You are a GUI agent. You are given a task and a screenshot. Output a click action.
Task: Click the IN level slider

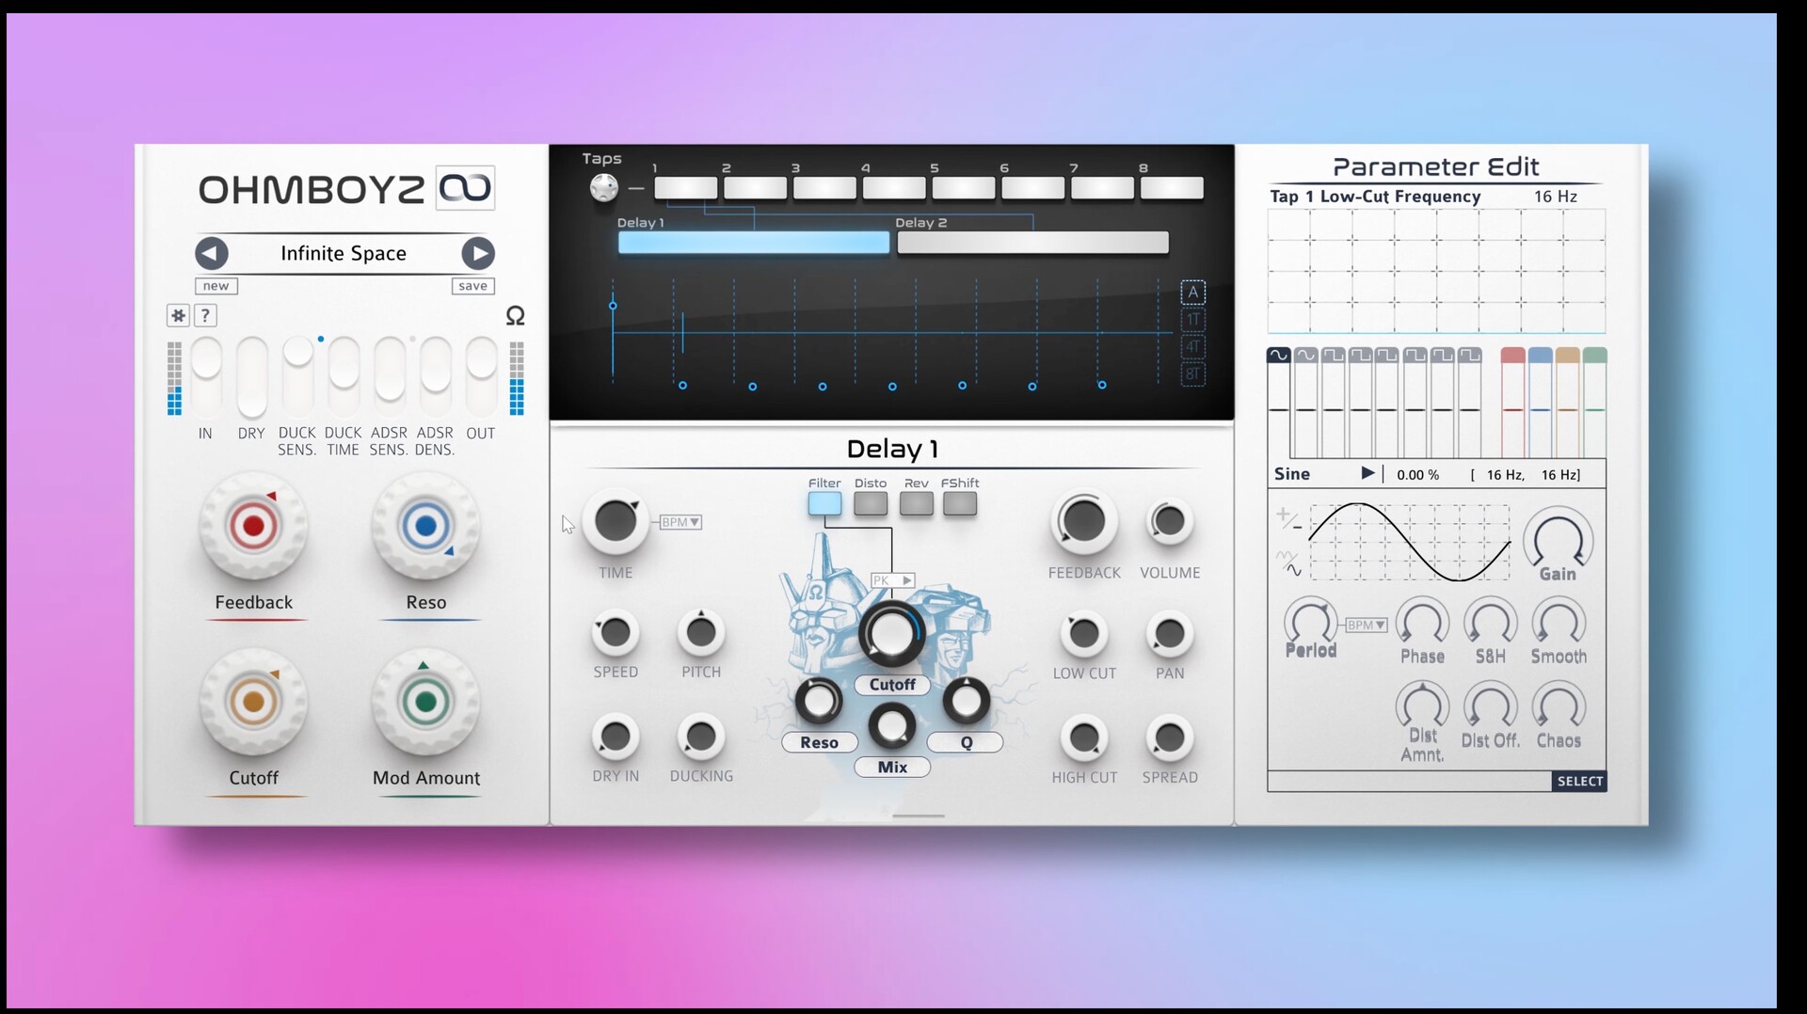(x=206, y=377)
